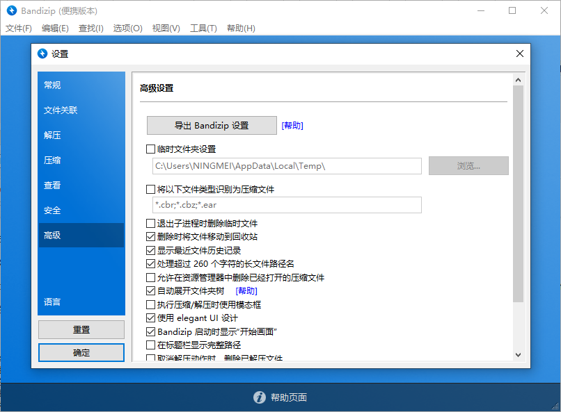Confirm settings with 确定 button

81,353
